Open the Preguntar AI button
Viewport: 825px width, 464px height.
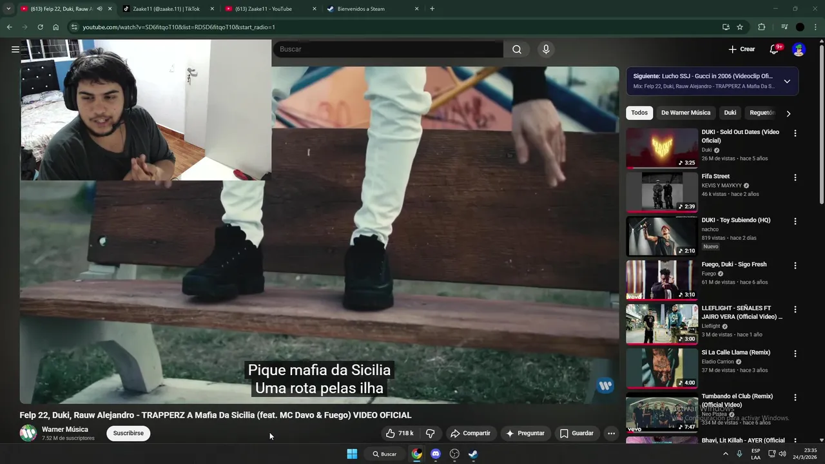click(525, 433)
